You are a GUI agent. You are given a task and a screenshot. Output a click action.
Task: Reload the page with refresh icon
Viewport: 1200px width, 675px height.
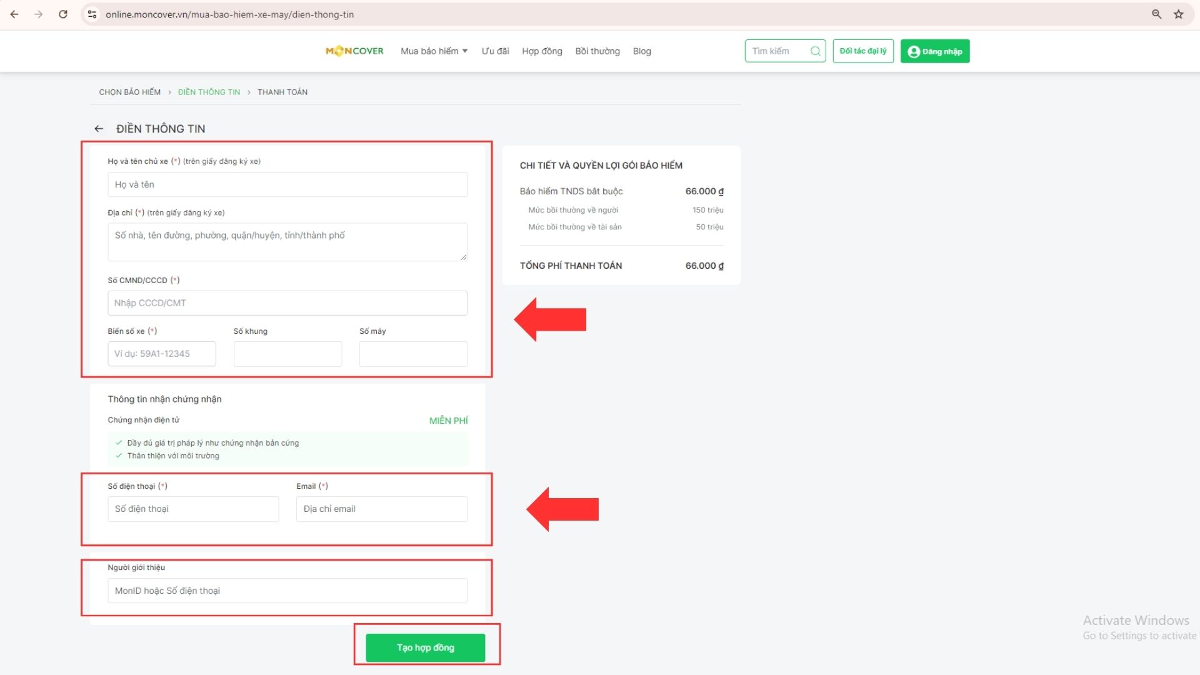click(63, 14)
